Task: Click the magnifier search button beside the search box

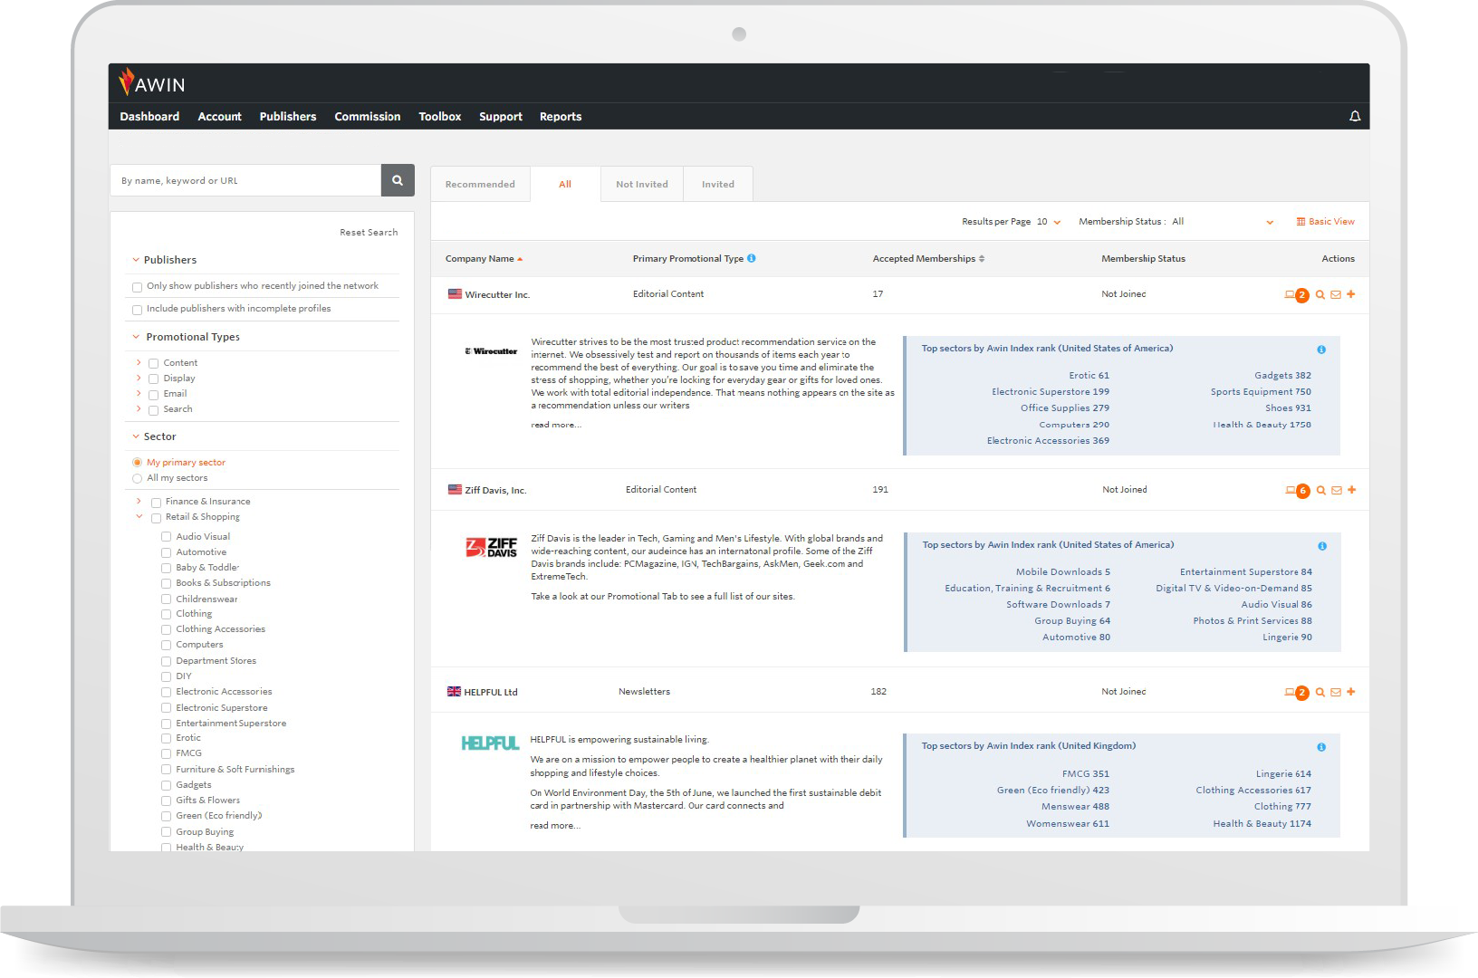Action: tap(398, 180)
